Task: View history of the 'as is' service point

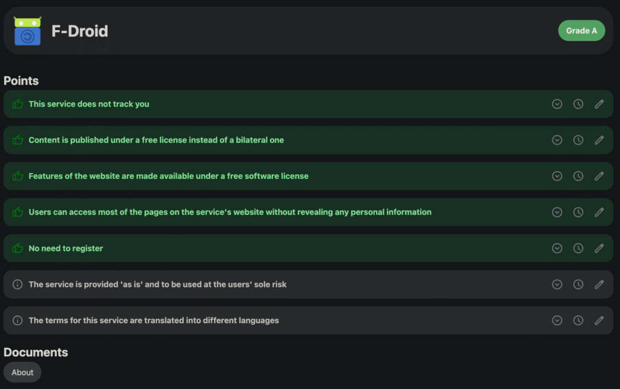Action: (x=578, y=284)
